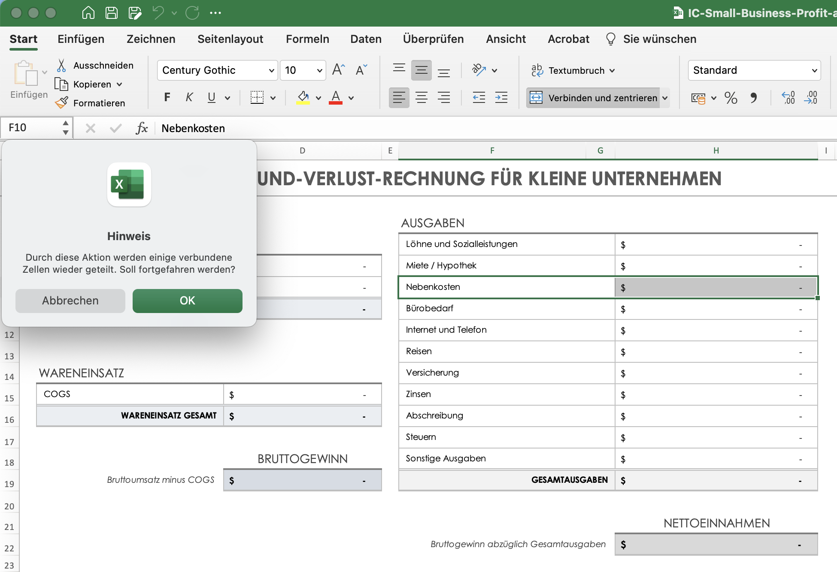This screenshot has height=572, width=837.
Task: Click the Save floppy disk icon
Action: click(112, 13)
